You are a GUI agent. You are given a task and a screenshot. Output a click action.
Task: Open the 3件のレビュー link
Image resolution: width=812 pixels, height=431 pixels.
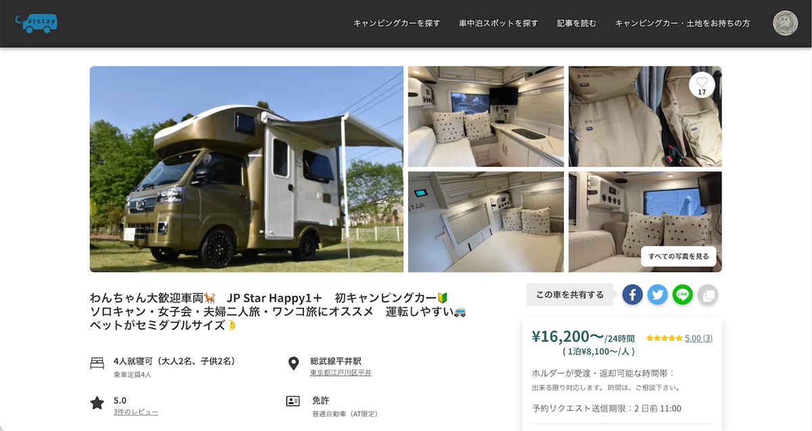(136, 412)
